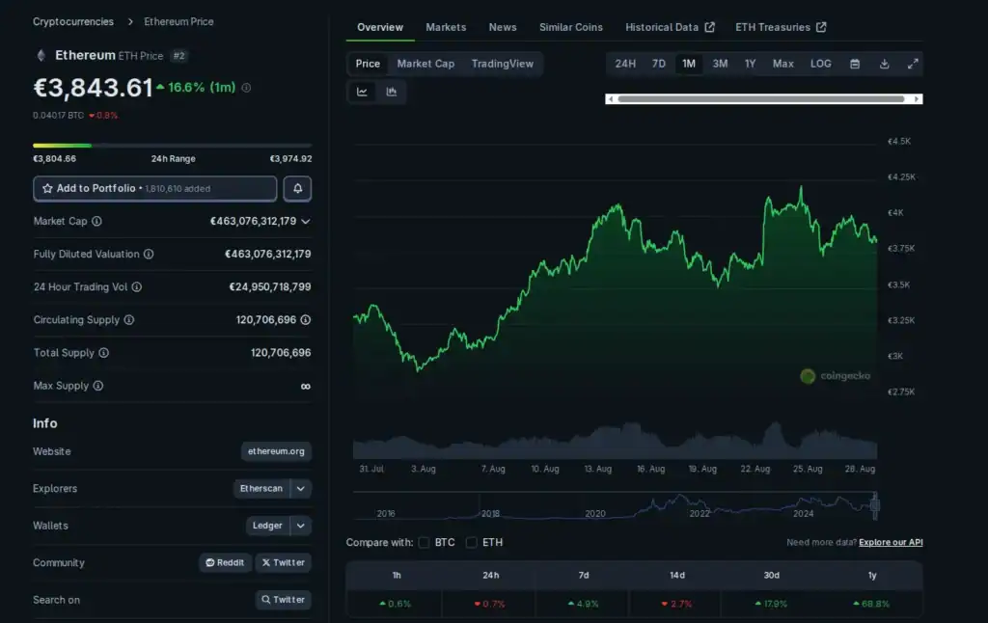This screenshot has width=988, height=623.
Task: Select the Max time range
Action: pos(783,64)
